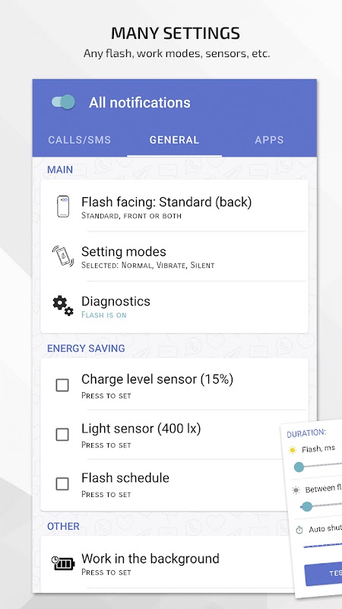Toggle the All notifications switch

63,102
